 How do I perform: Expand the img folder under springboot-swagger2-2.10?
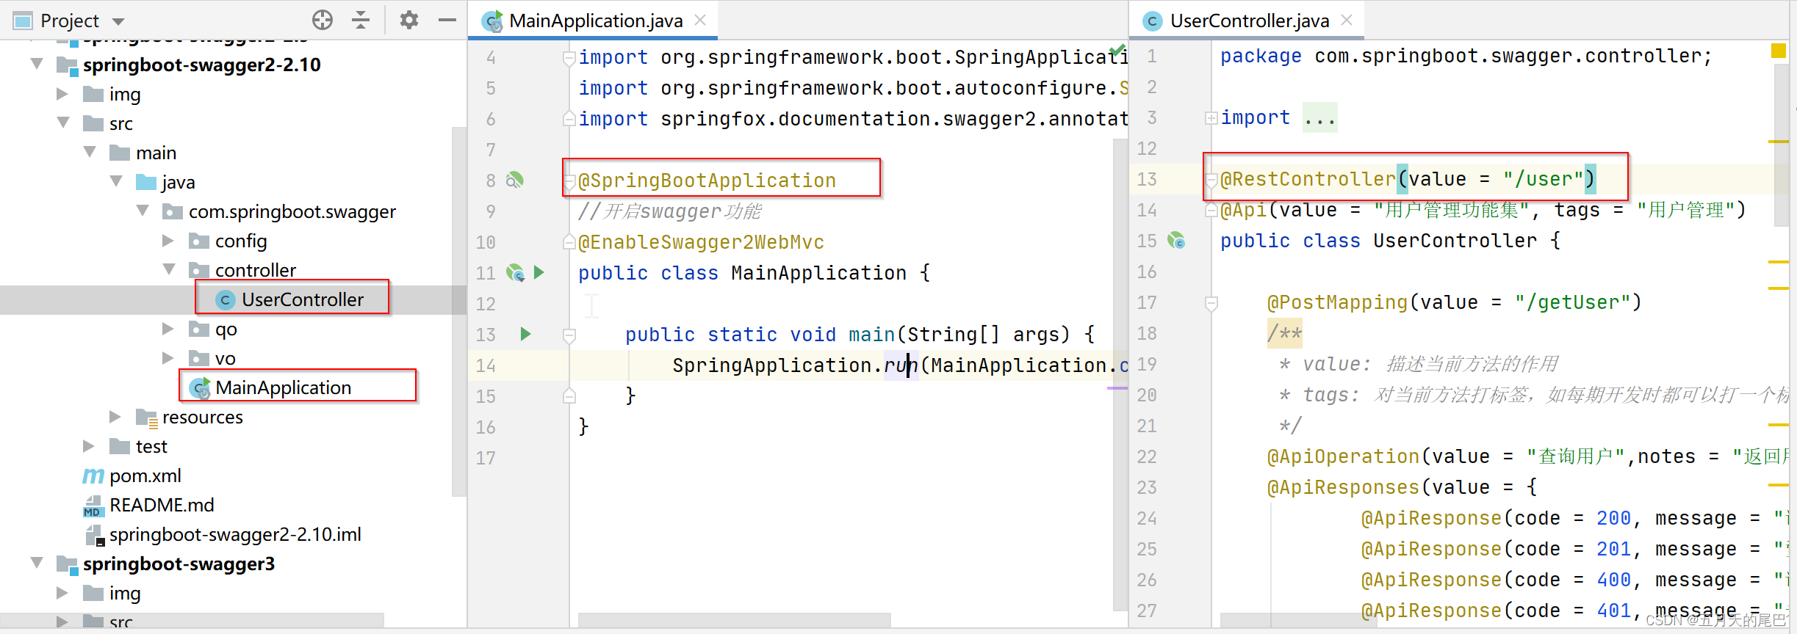point(62,94)
